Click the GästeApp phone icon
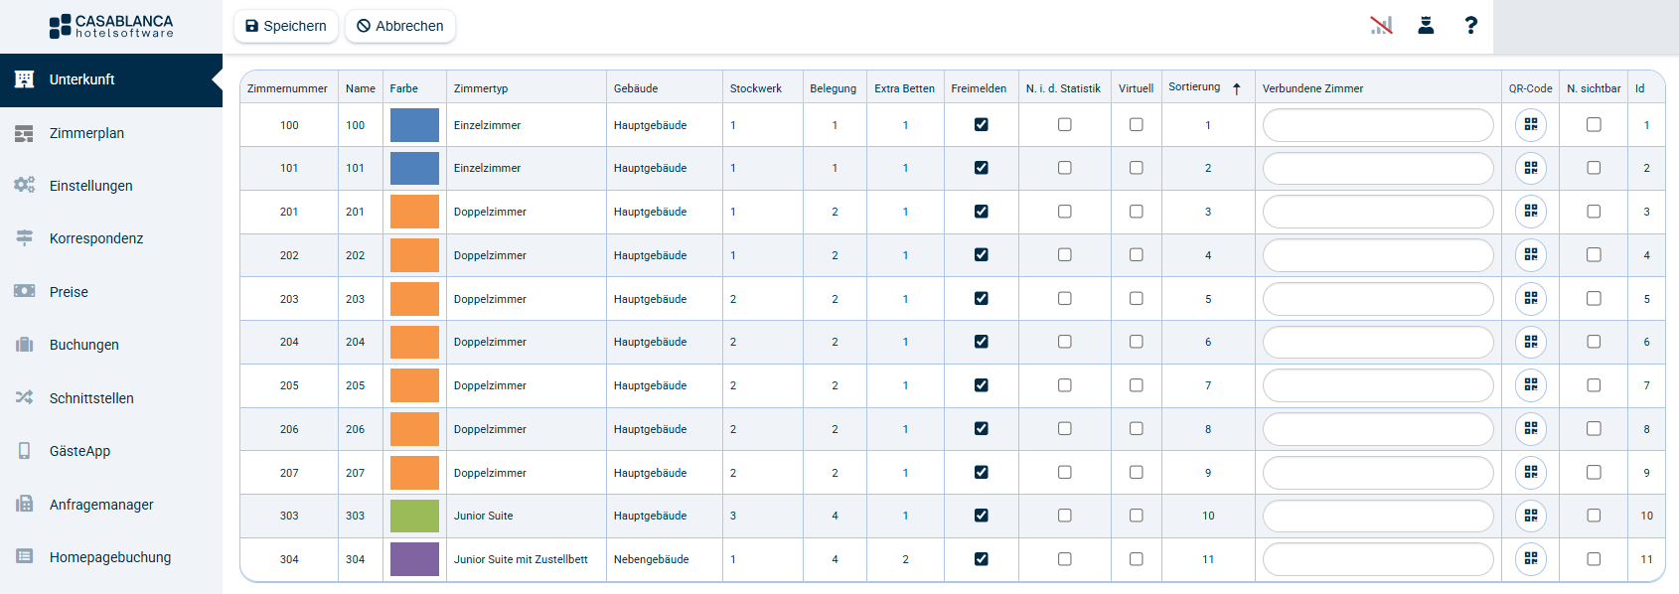The image size is (1679, 594). click(25, 451)
